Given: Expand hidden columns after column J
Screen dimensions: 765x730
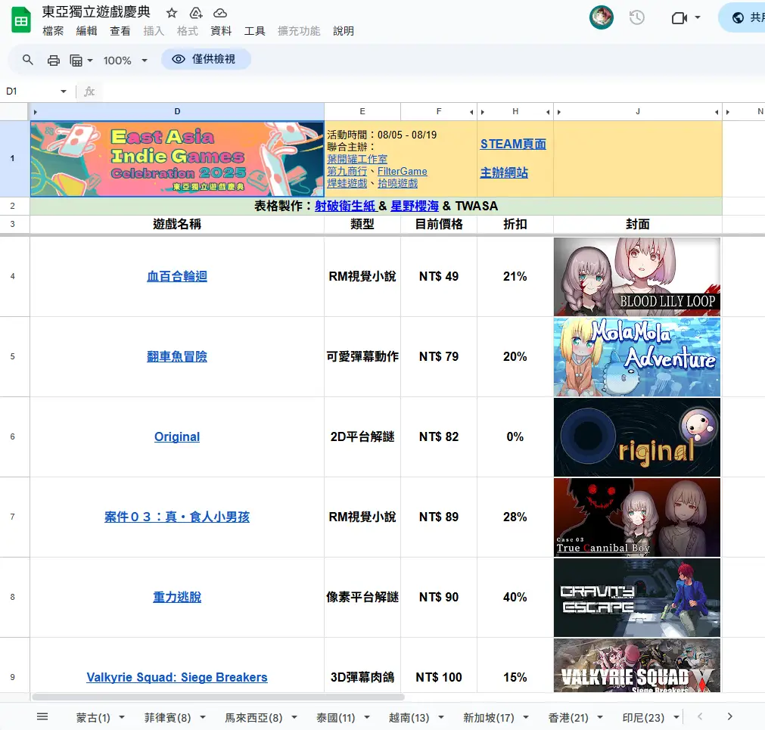Looking at the screenshot, I should click(717, 112).
